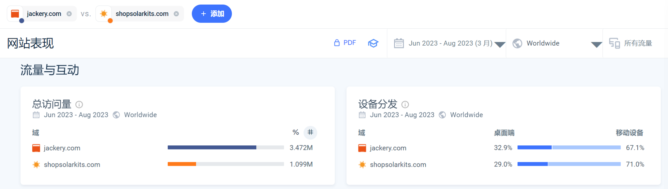The image size is (668, 189).
Task: Remove jackery.com from the comparison
Action: point(69,14)
